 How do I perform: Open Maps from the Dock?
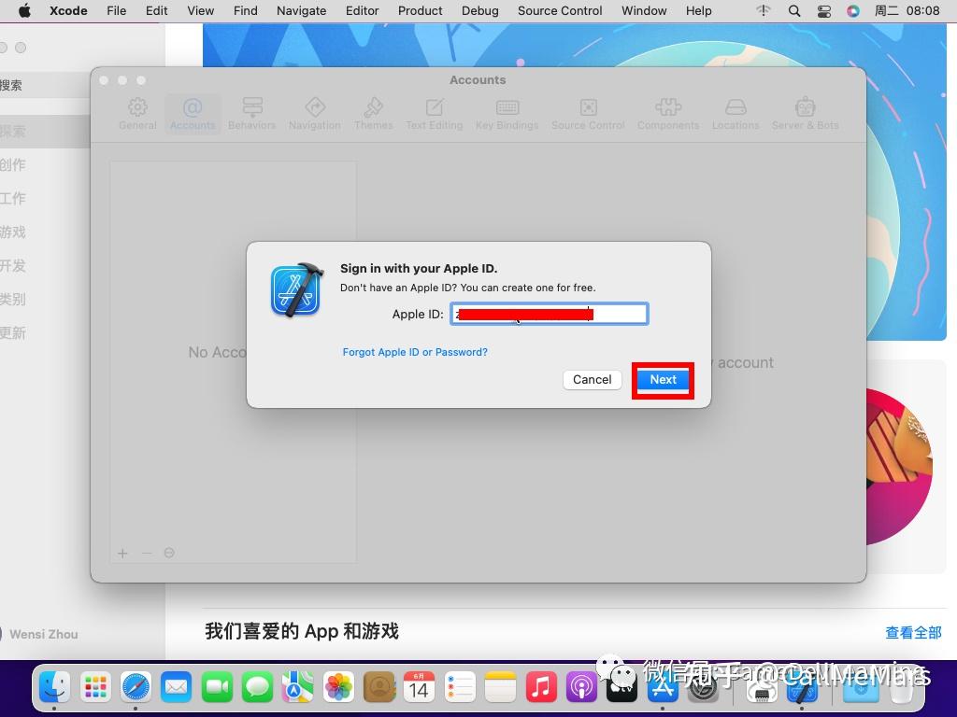pyautogui.click(x=297, y=687)
